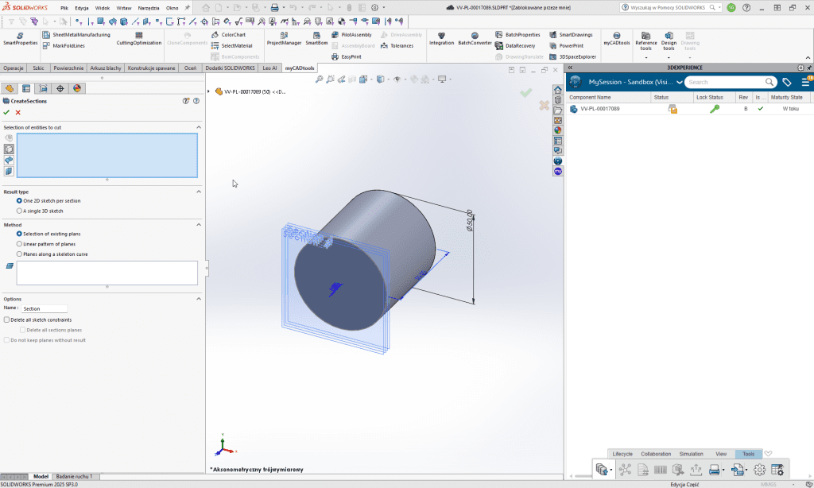Expand VV-PL-00017089 tree node in viewport
The height and width of the screenshot is (488, 814).
tap(209, 91)
